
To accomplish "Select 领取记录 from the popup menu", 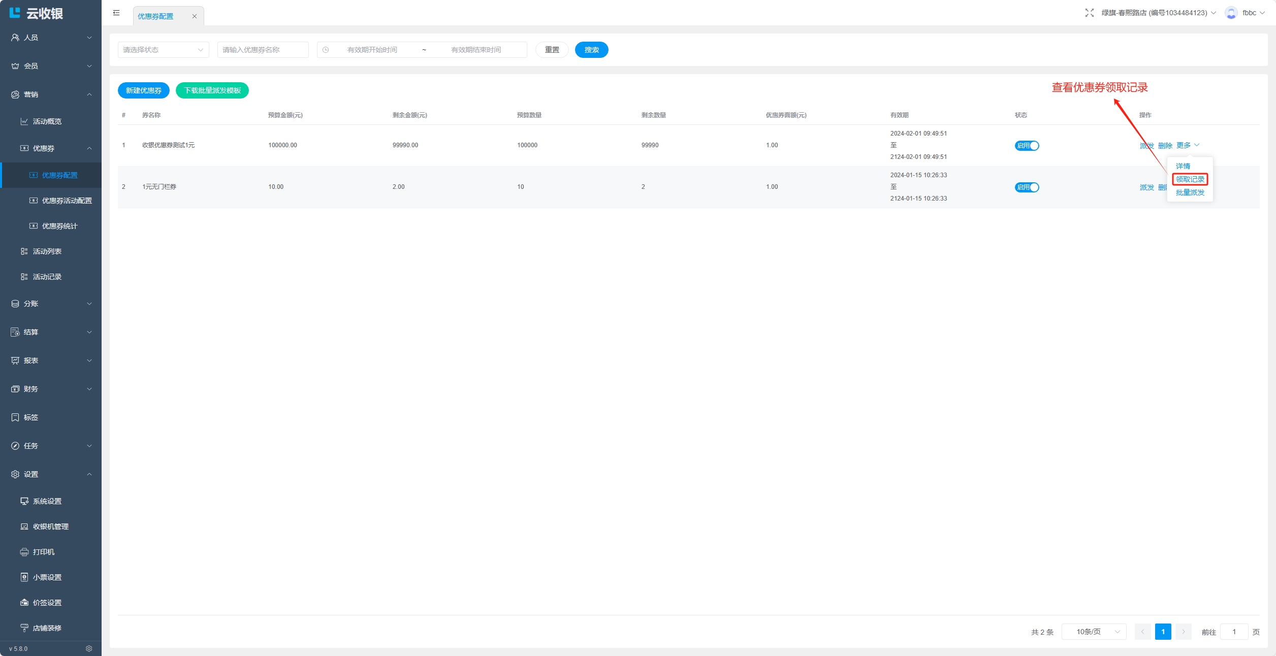I will click(1190, 179).
